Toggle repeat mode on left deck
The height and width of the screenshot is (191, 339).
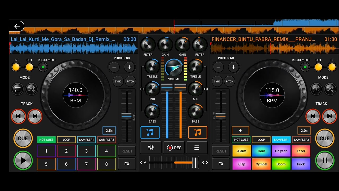pos(17,89)
